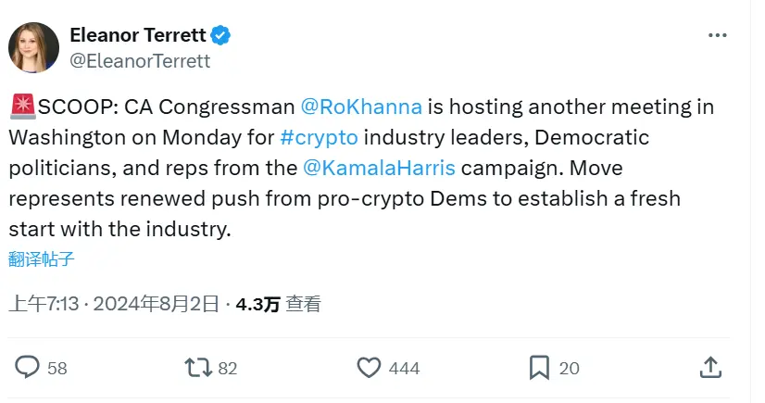
Task: Click the Eleanor Terrett display name
Action: (x=137, y=36)
